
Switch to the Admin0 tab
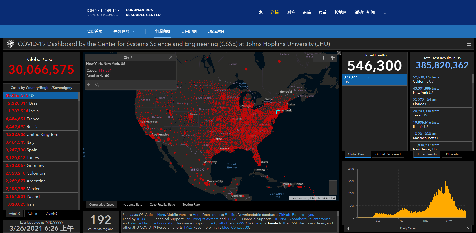(x=14, y=214)
